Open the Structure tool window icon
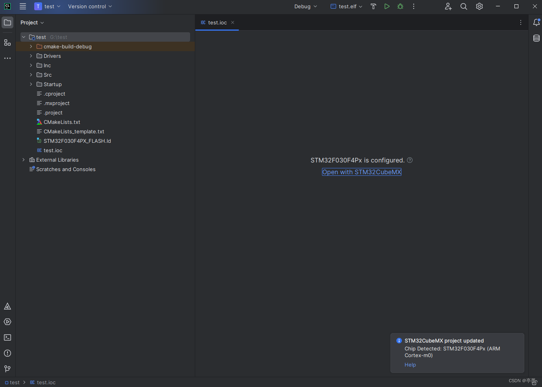 7,42
